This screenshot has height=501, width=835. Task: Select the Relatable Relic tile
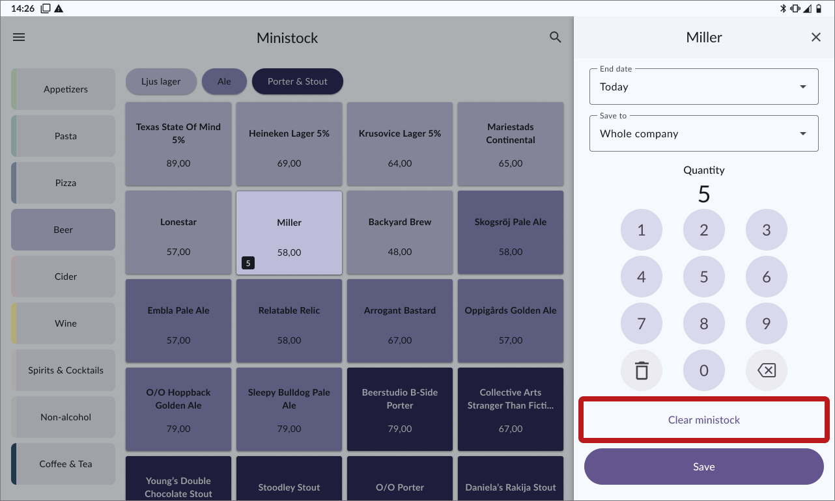point(289,321)
